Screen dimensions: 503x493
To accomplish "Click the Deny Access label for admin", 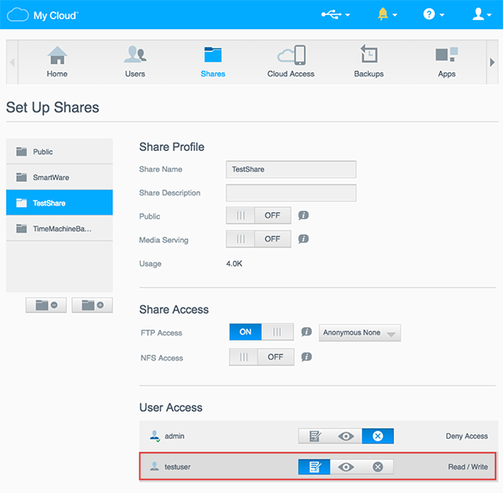I will click(x=467, y=436).
